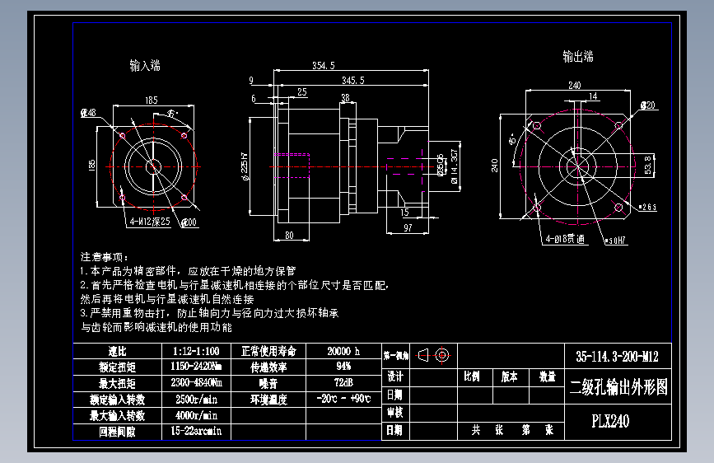Select the '4-ø18贯通' hole annotation
The height and width of the screenshot is (463, 714).
pyautogui.click(x=565, y=239)
